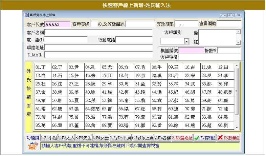
Task: Minimize the 客戶資料線上新增 window
Action: [x=223, y=15]
